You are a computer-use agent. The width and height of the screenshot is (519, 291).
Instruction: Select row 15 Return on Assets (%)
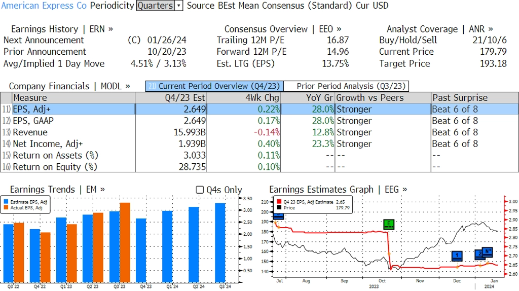click(x=259, y=155)
